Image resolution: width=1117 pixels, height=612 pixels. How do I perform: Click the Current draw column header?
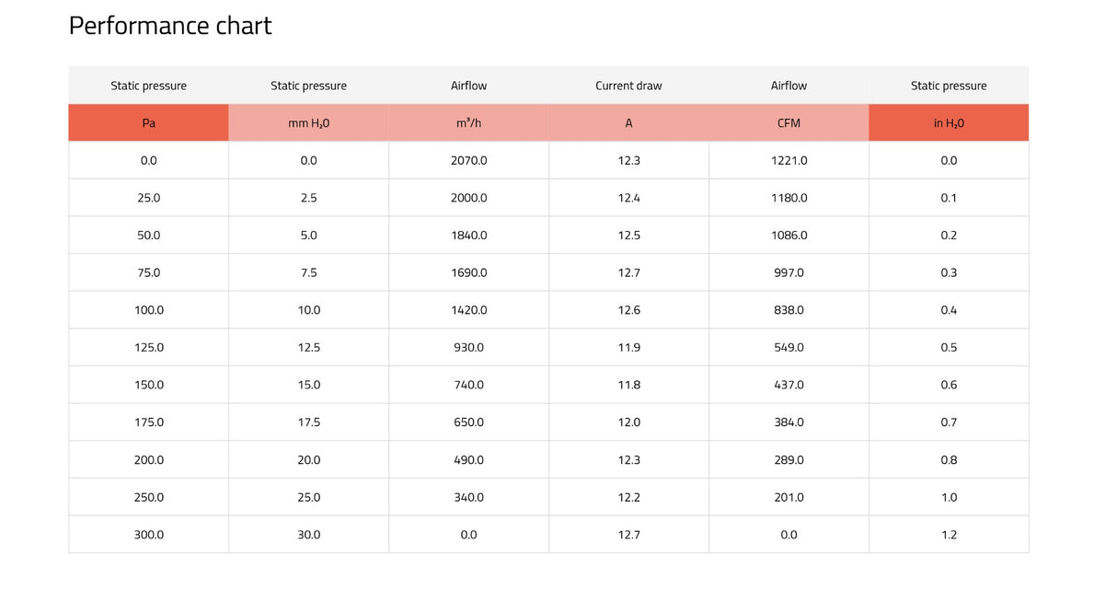(x=629, y=86)
